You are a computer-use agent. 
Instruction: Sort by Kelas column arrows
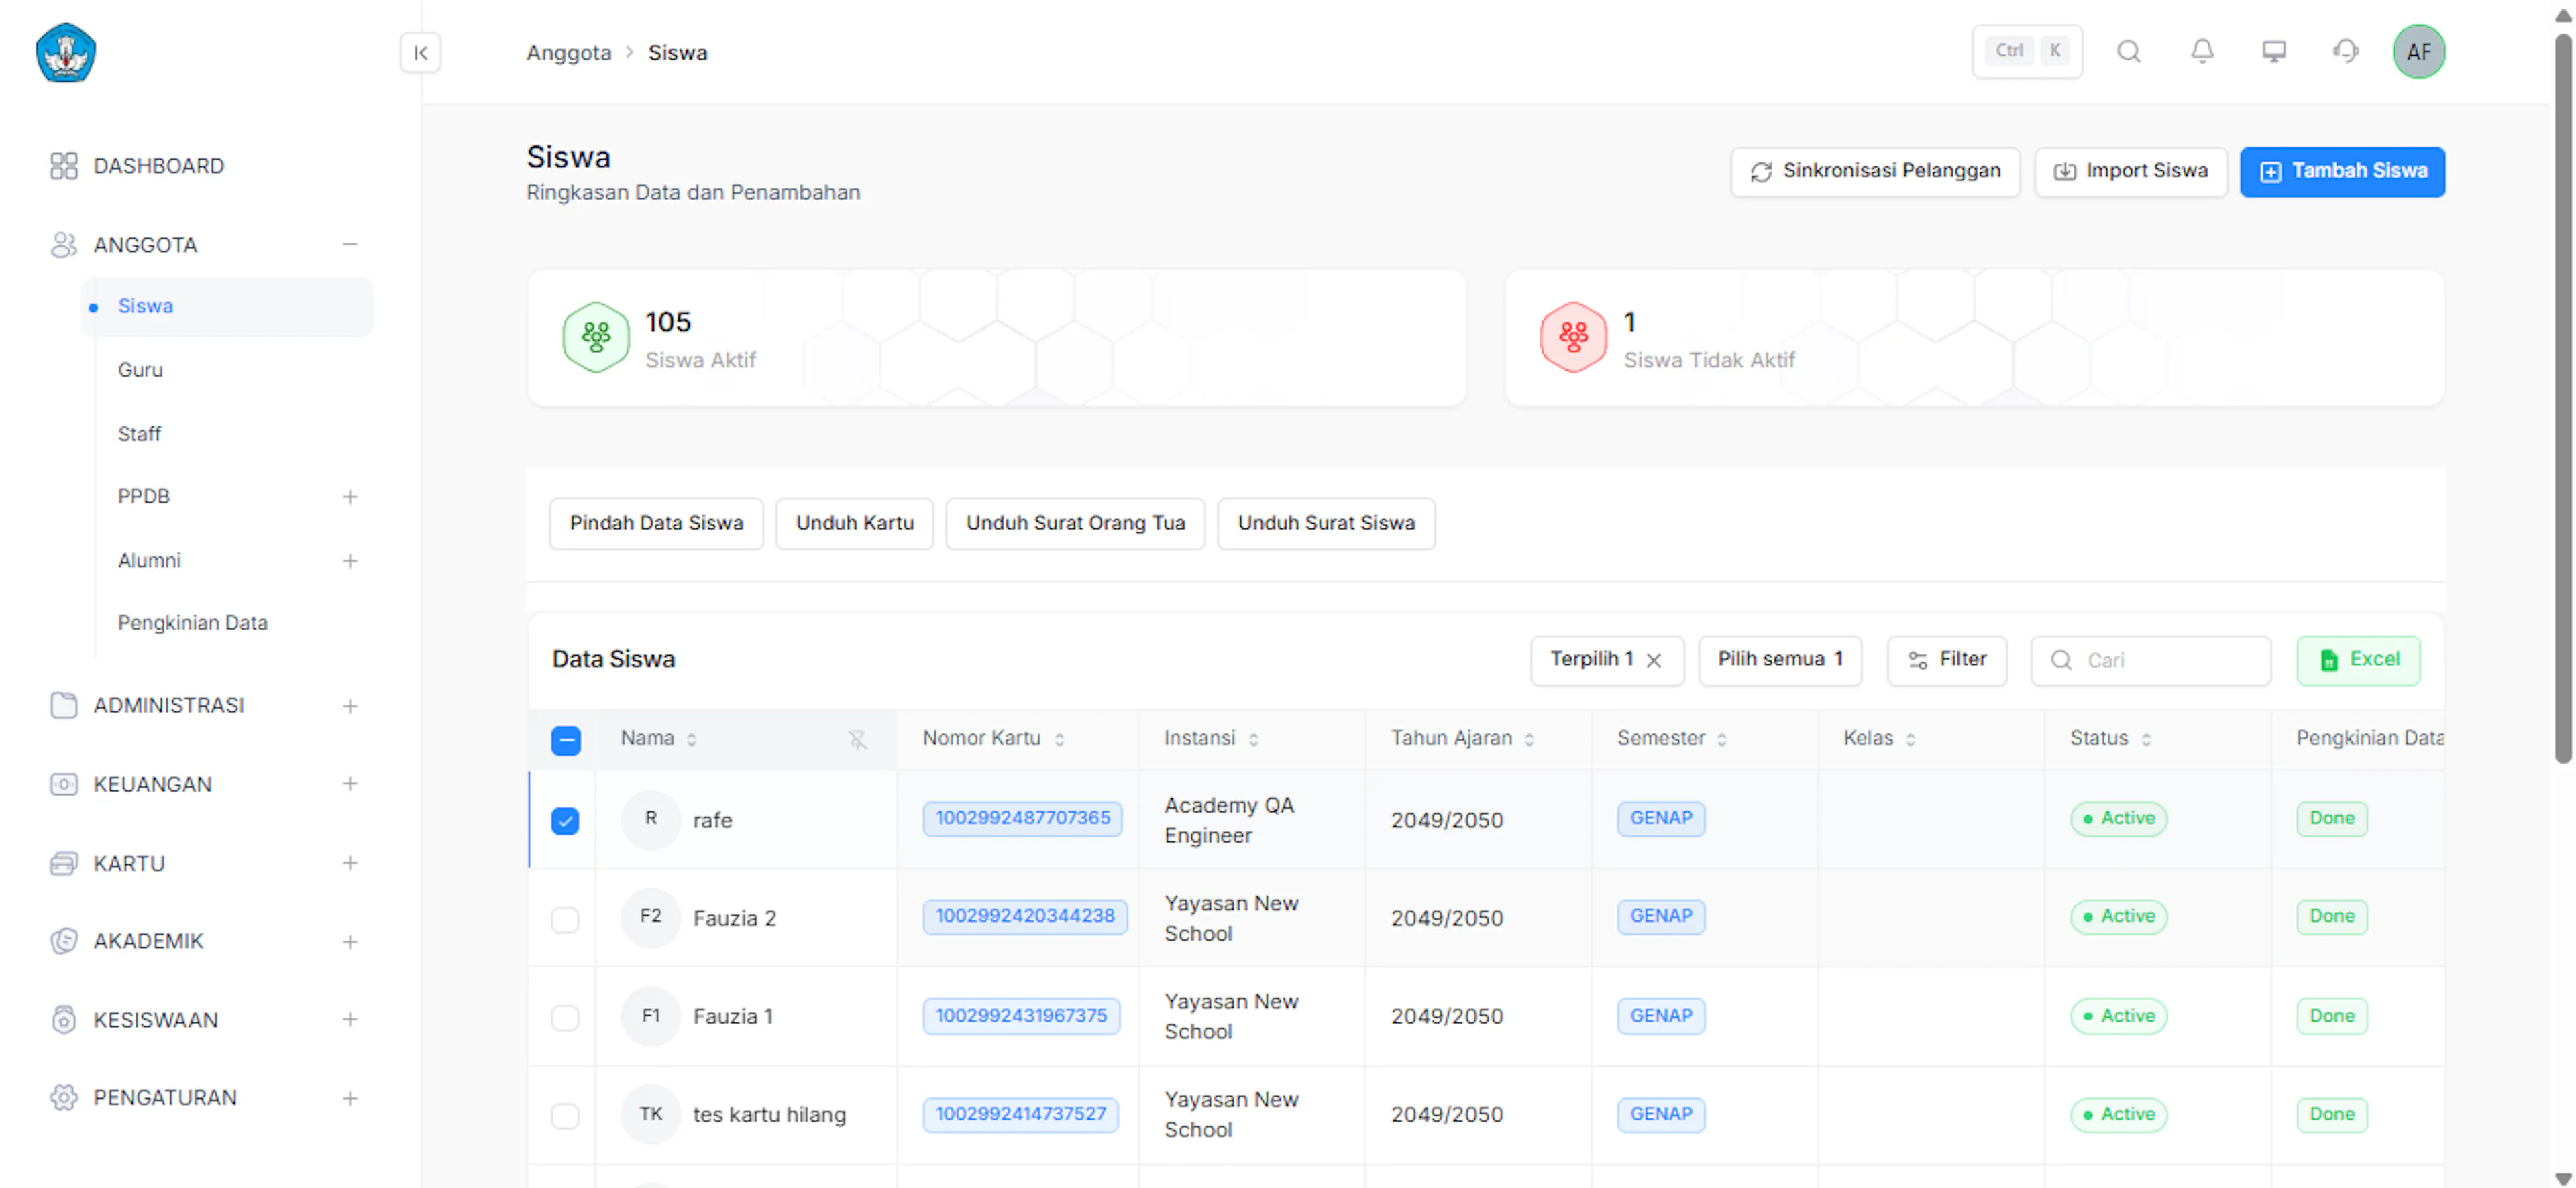click(x=1910, y=739)
